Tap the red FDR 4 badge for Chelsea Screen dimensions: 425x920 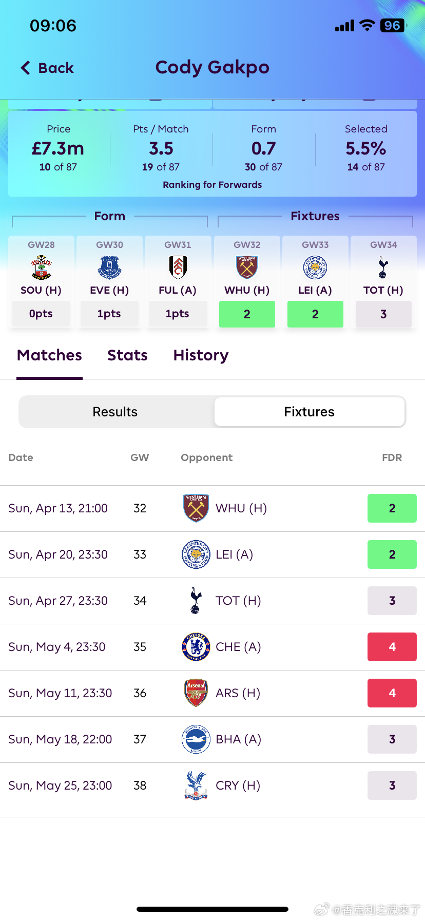click(392, 647)
